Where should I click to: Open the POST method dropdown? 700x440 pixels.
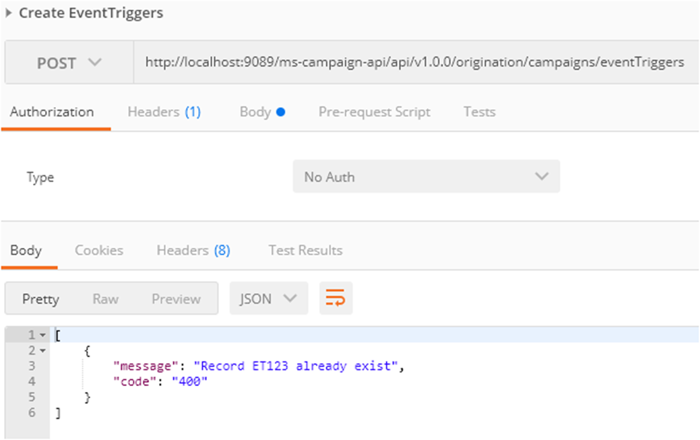coord(69,63)
